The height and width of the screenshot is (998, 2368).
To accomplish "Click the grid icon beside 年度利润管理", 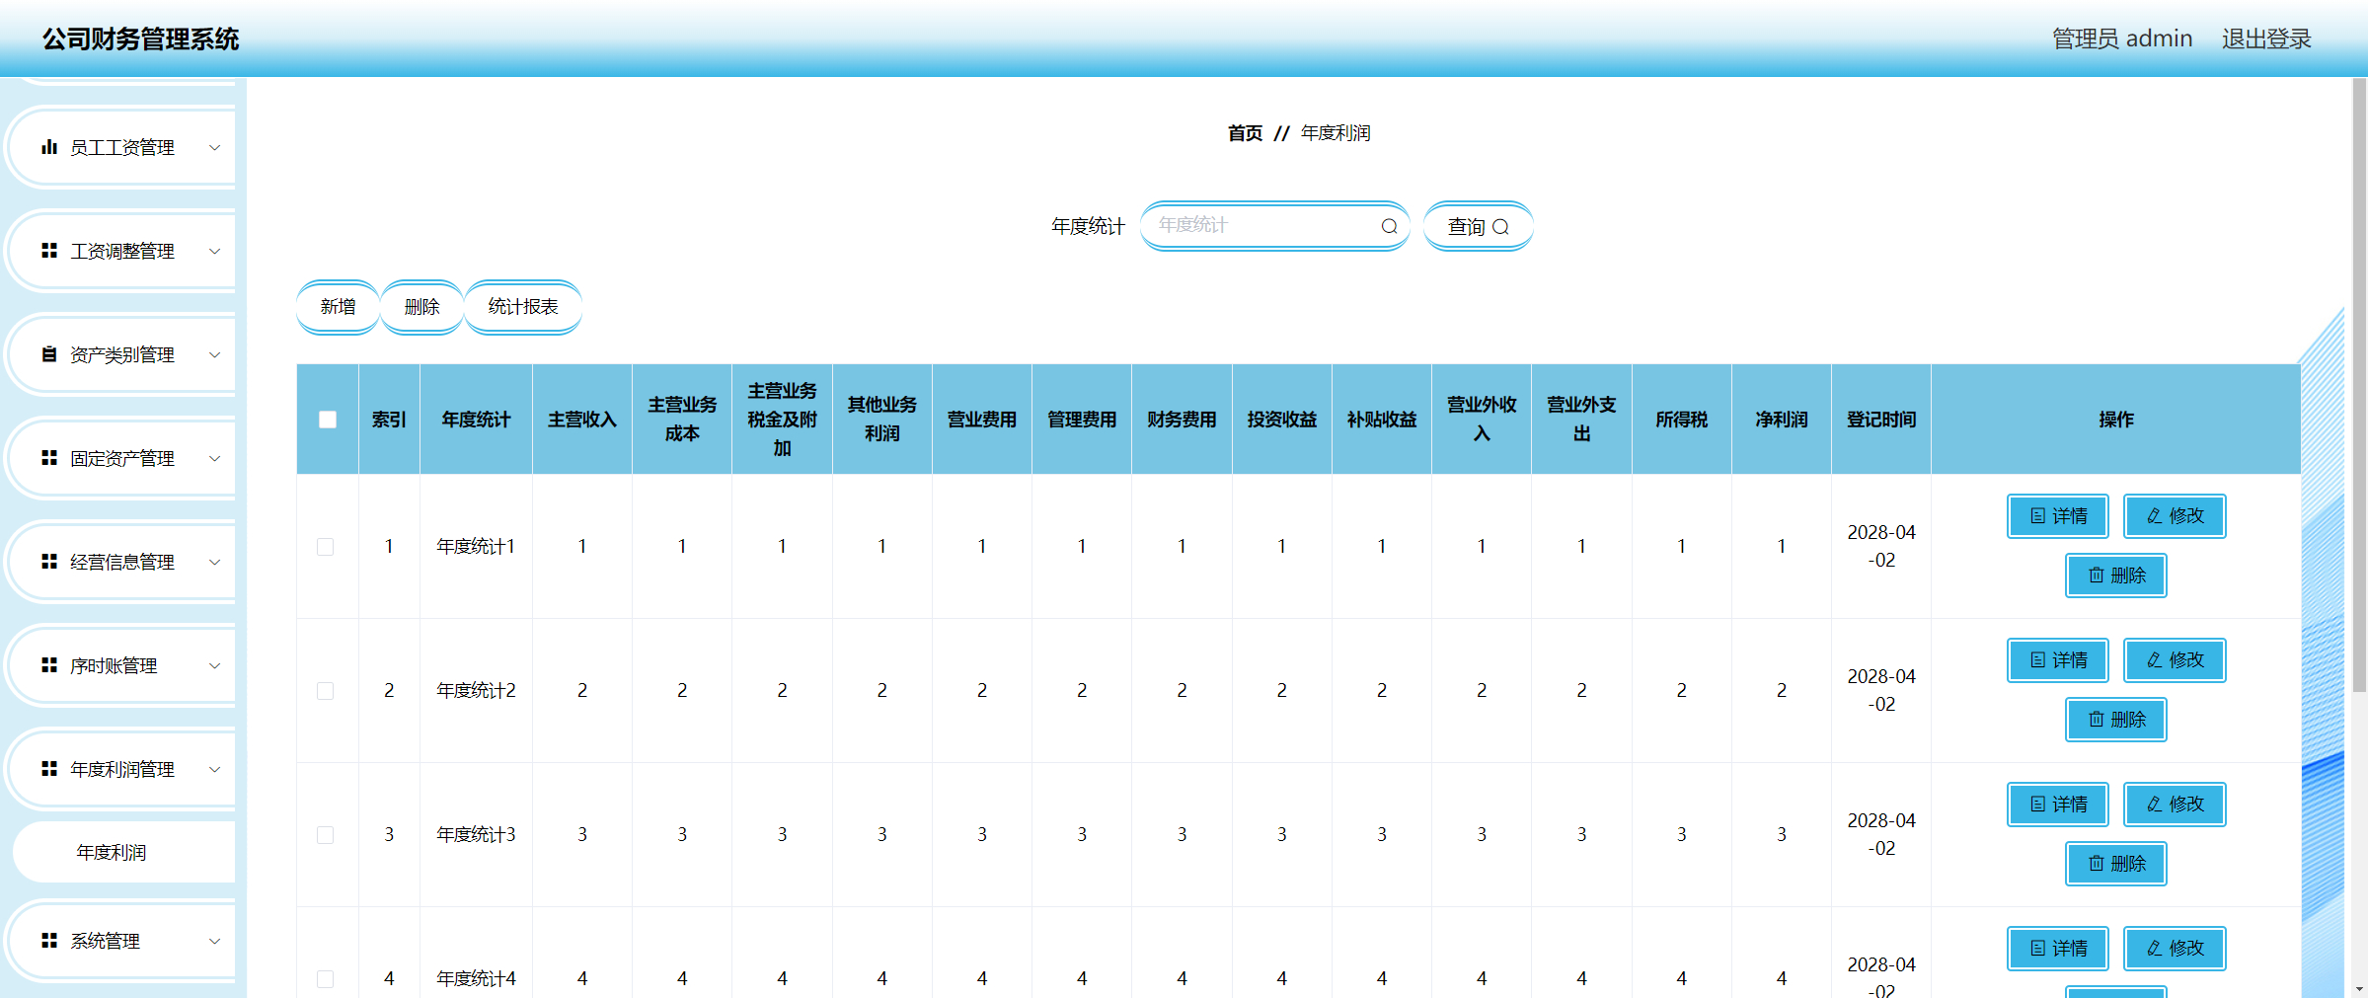I will click(49, 769).
